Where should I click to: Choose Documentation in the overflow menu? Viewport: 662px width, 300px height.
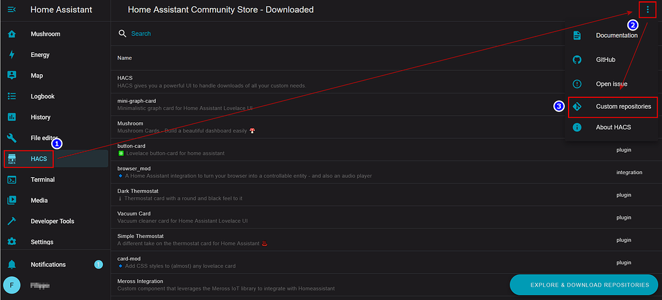616,35
